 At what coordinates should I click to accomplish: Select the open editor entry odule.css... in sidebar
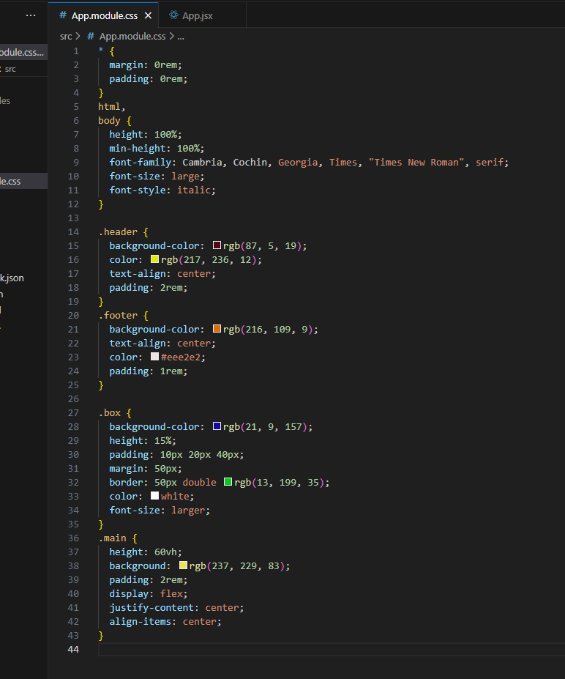tap(24, 53)
